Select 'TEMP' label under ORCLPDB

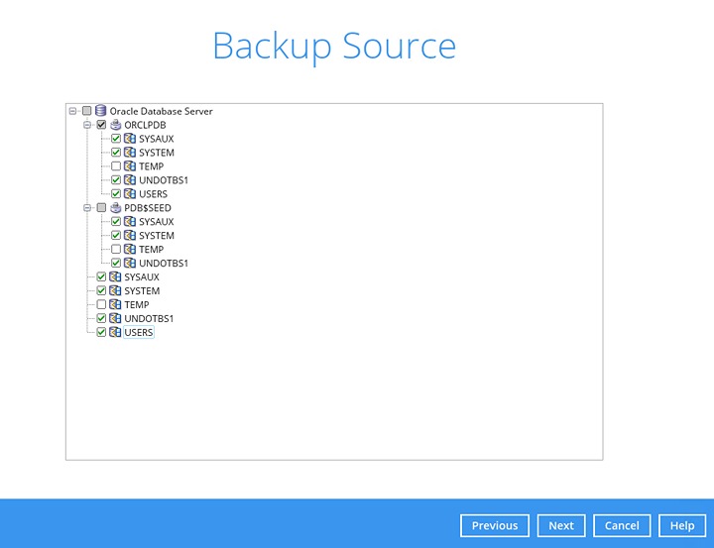tap(151, 166)
